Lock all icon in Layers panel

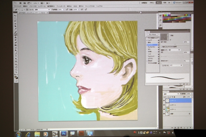174,97
